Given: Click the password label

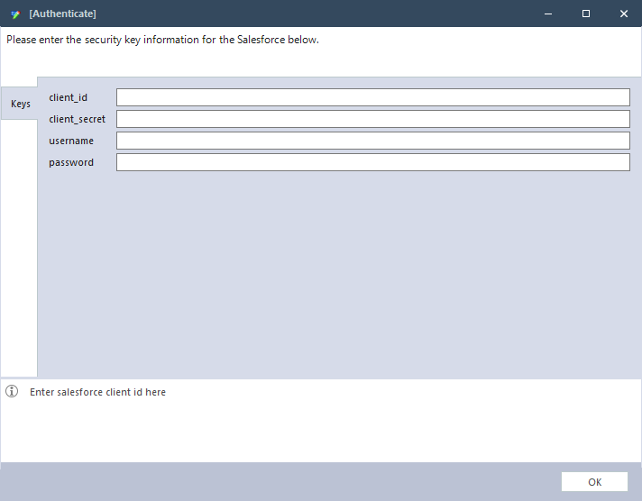Looking at the screenshot, I should point(71,162).
